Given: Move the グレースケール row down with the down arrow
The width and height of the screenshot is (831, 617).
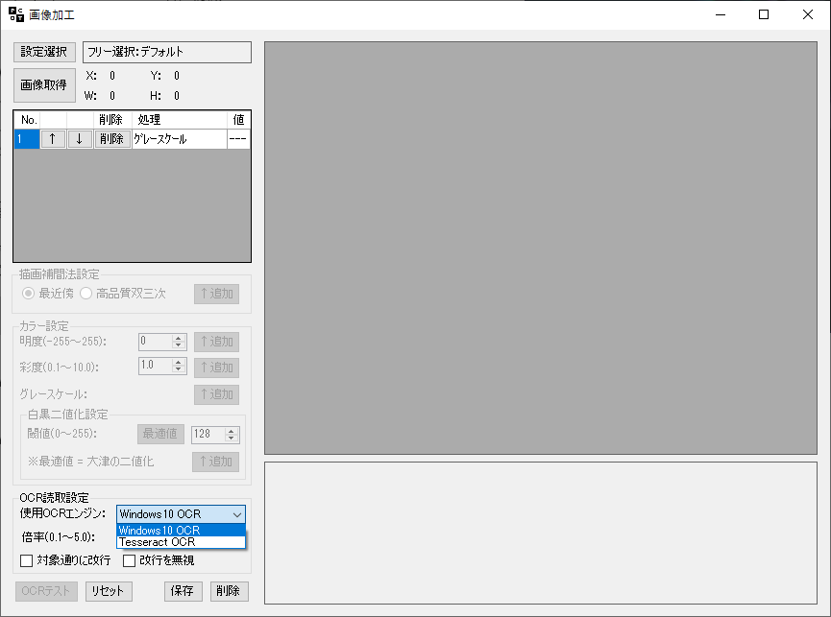Looking at the screenshot, I should pos(80,139).
